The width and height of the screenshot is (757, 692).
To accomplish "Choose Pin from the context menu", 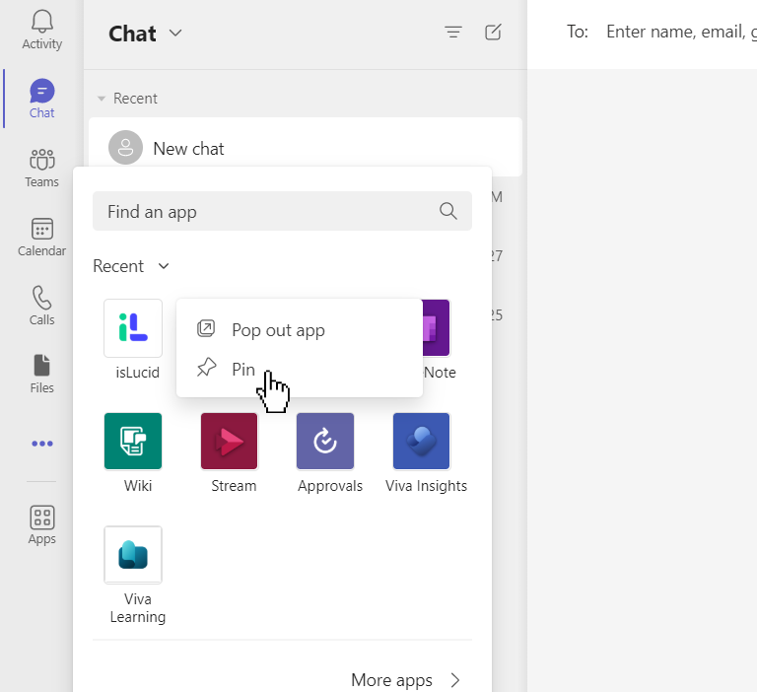I will tap(300, 369).
